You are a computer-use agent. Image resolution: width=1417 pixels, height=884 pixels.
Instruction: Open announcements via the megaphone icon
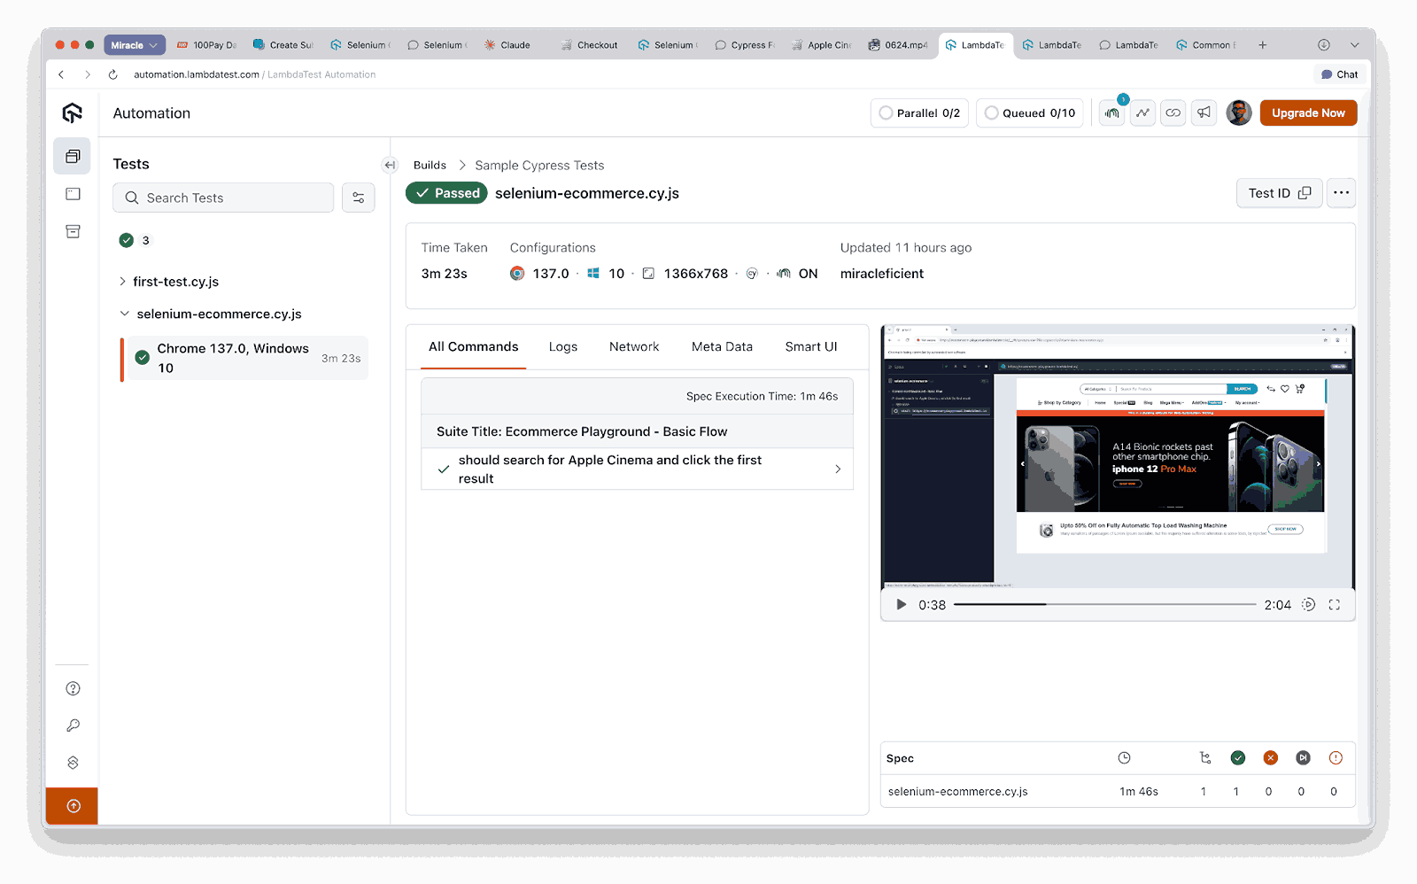click(1204, 112)
